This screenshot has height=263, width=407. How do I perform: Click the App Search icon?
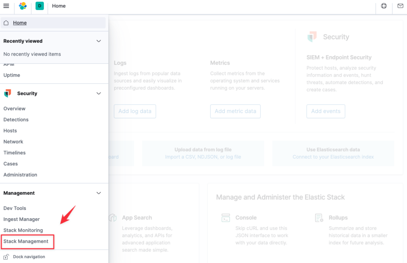(113, 218)
